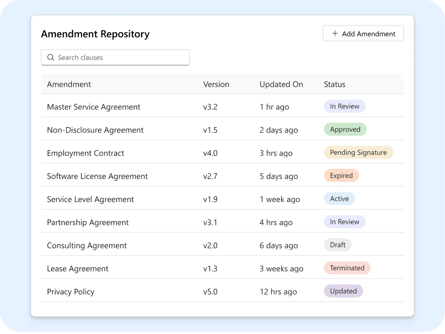The height and width of the screenshot is (334, 445).
Task: Click version v3.1 cell
Action: [x=210, y=222]
